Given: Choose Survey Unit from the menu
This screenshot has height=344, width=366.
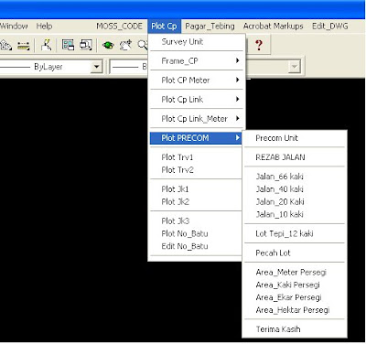Looking at the screenshot, I should pos(197,42).
